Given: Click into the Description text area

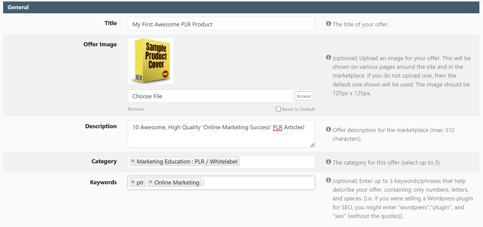Looking at the screenshot, I should pos(221,138).
